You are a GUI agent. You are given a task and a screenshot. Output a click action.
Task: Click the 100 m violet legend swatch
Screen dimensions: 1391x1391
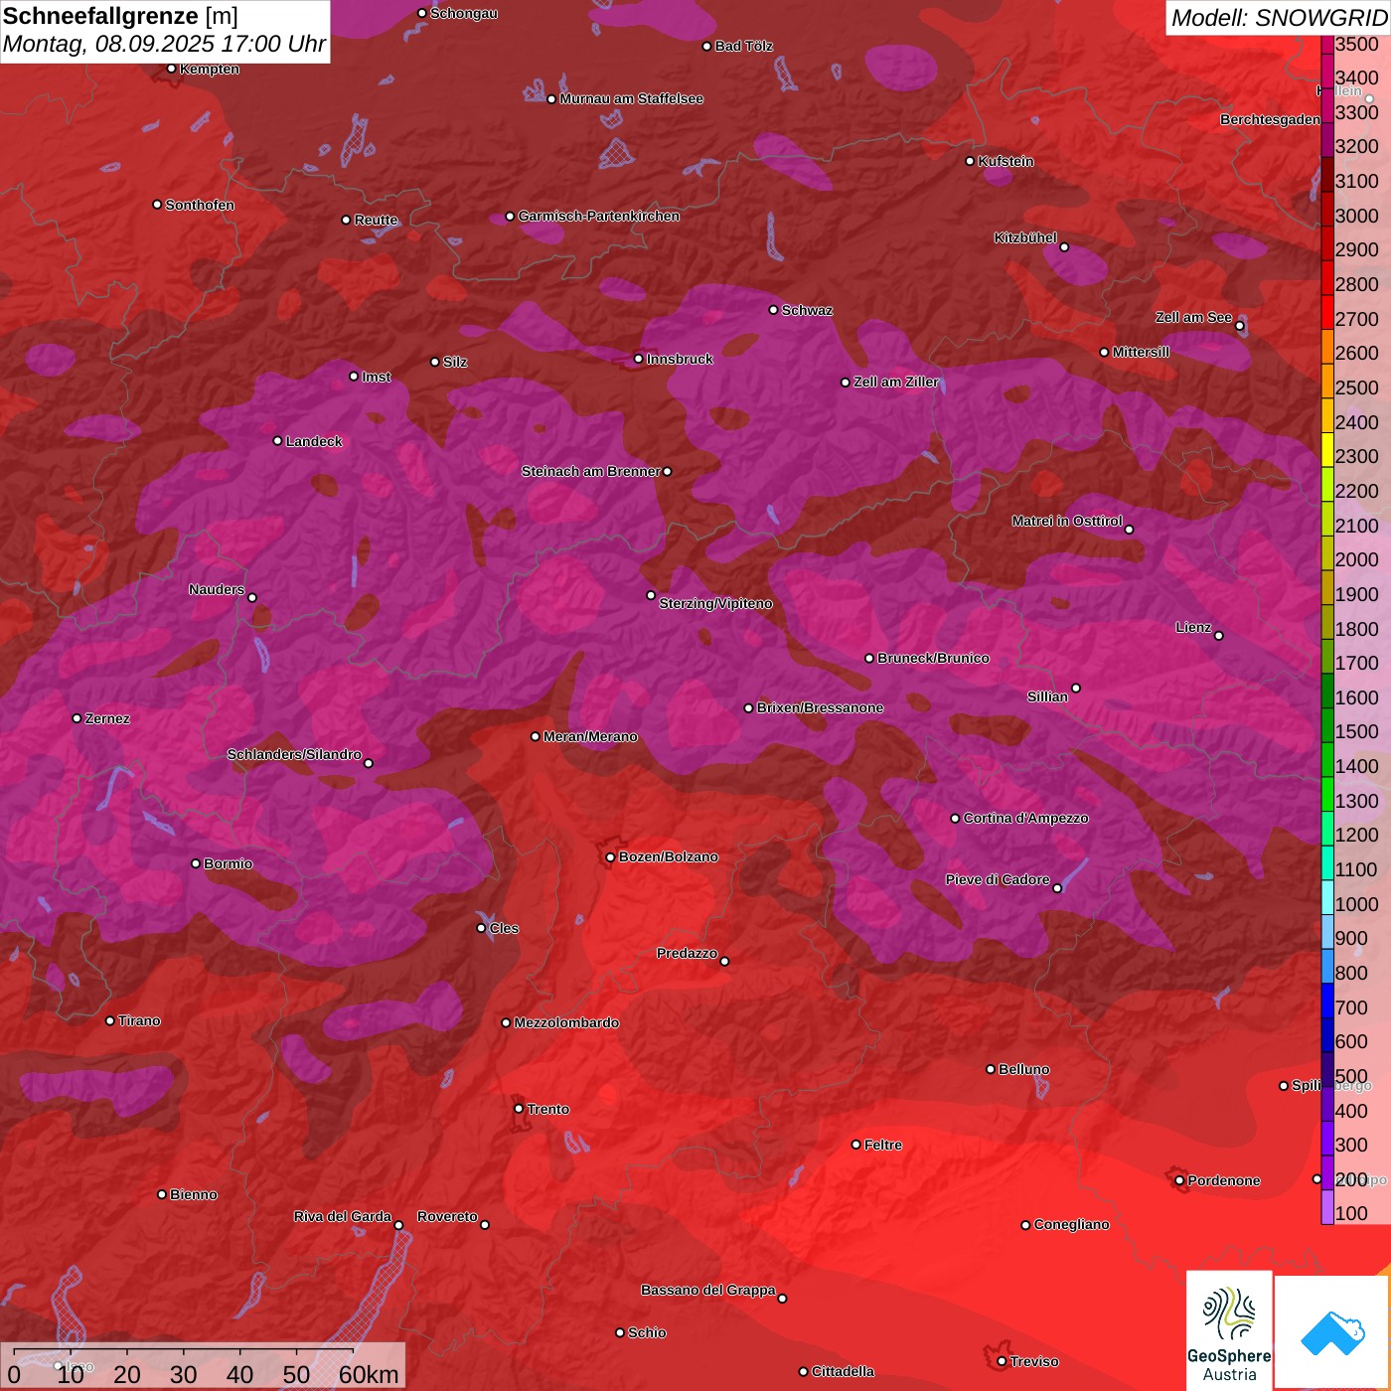pyautogui.click(x=1327, y=1207)
